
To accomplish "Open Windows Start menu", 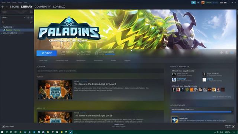I will pos(2,132).
